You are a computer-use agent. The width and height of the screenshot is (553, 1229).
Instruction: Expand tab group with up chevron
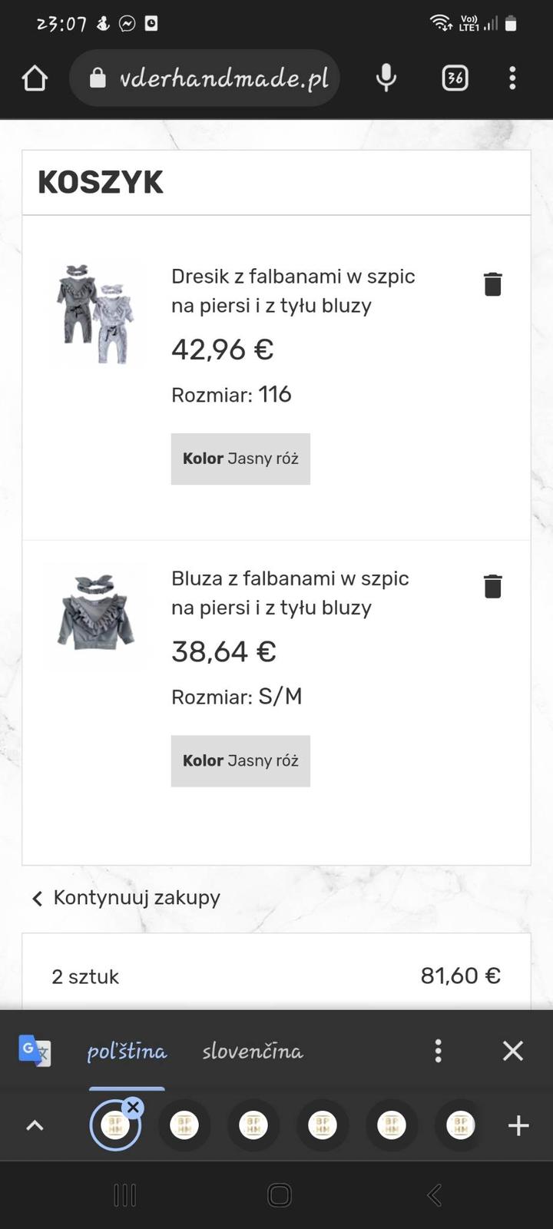click(35, 1126)
